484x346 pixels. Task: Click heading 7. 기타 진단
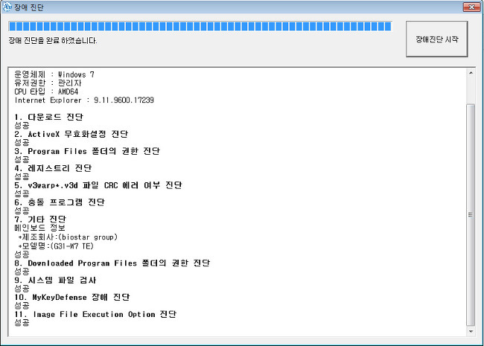pos(40,220)
